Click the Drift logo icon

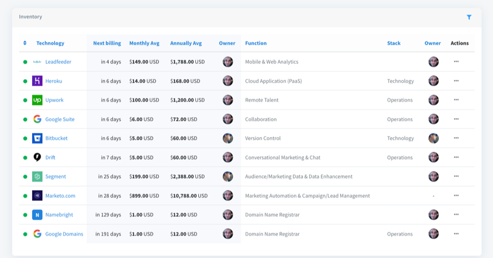click(37, 158)
